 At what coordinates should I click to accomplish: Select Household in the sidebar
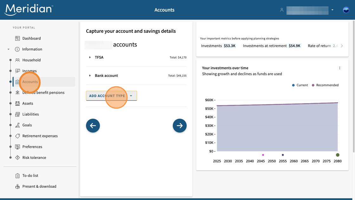pos(31,60)
